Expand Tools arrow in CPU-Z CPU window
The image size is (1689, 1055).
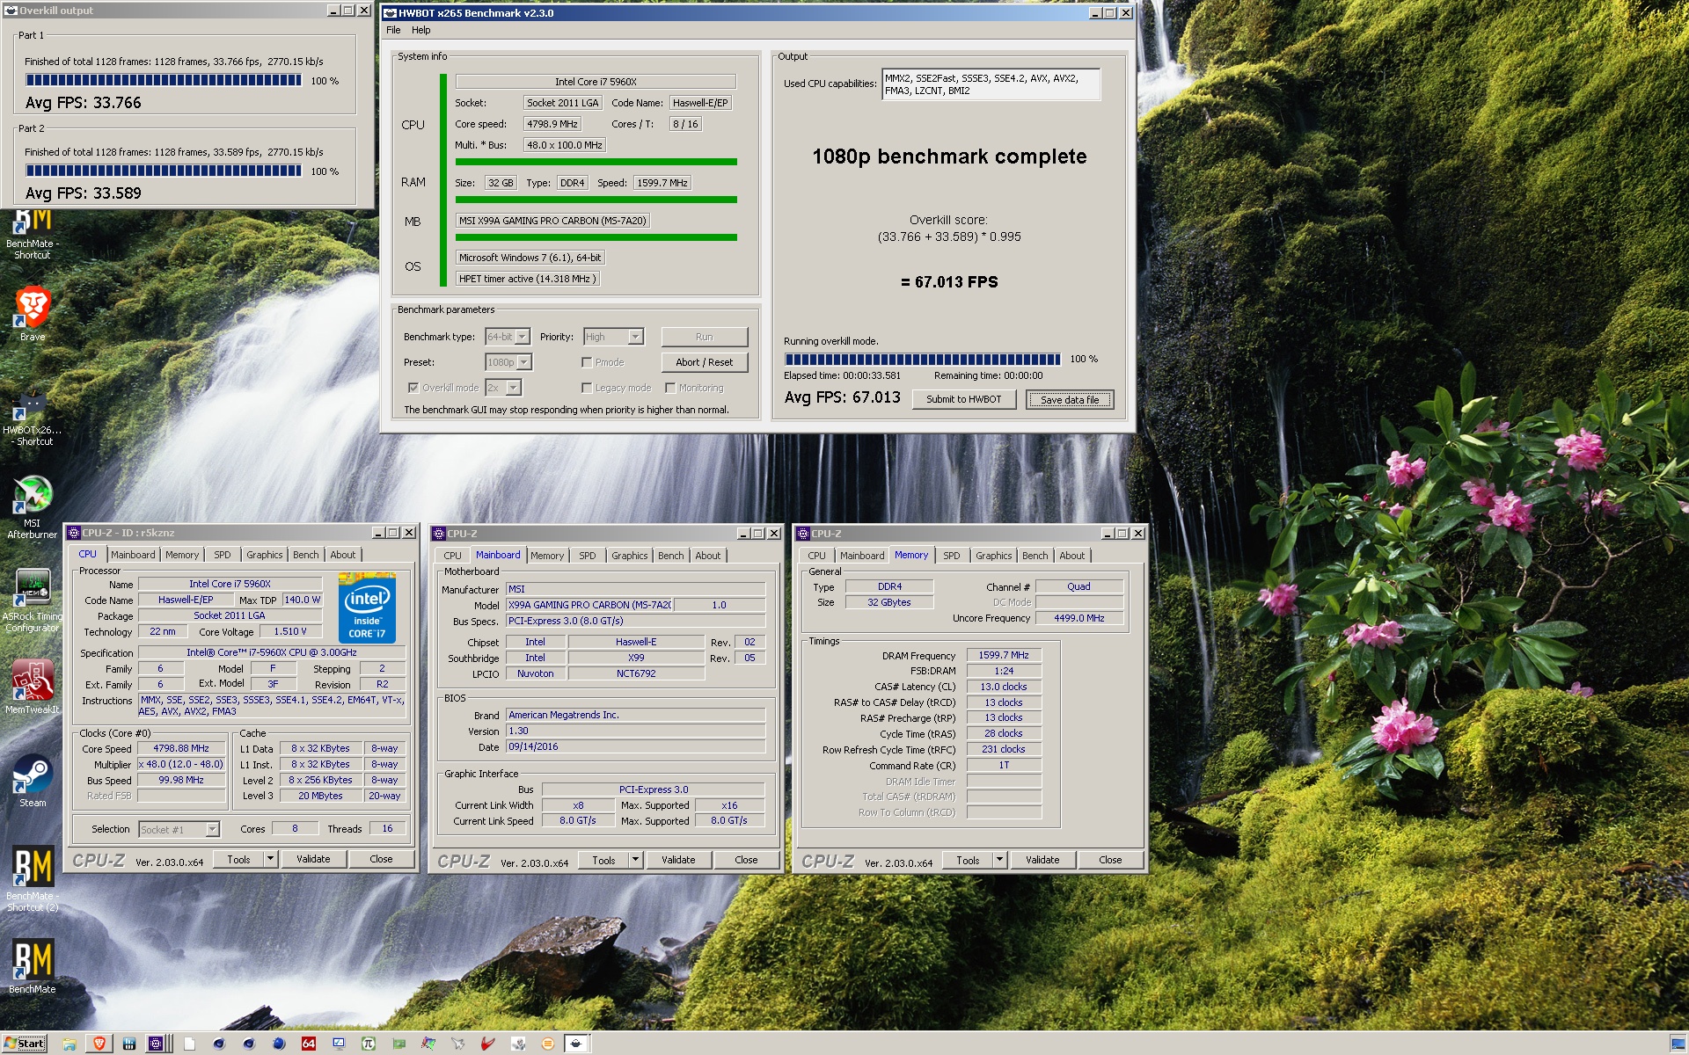point(270,859)
